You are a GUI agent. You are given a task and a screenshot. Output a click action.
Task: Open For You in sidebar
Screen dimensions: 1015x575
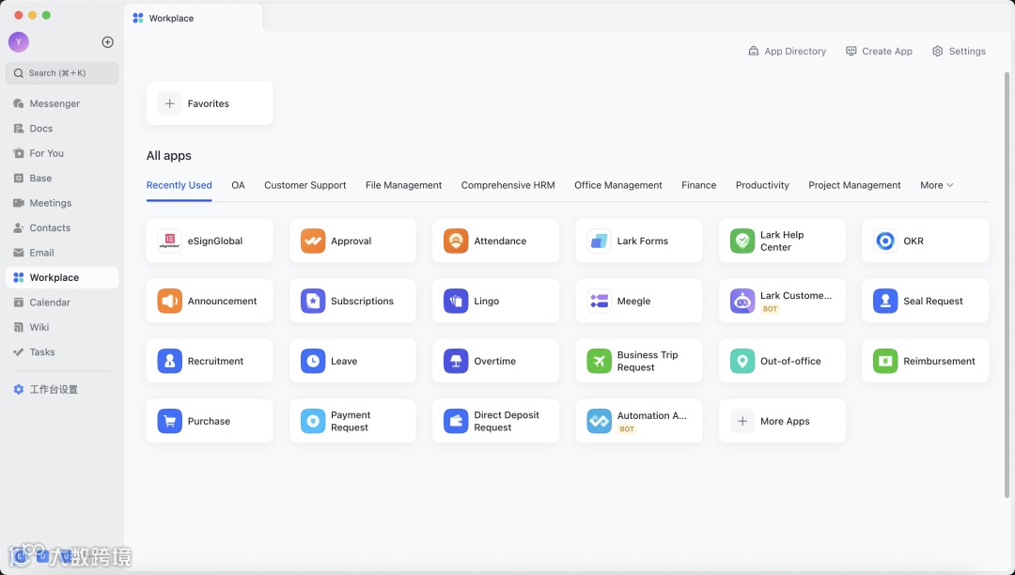[61, 153]
